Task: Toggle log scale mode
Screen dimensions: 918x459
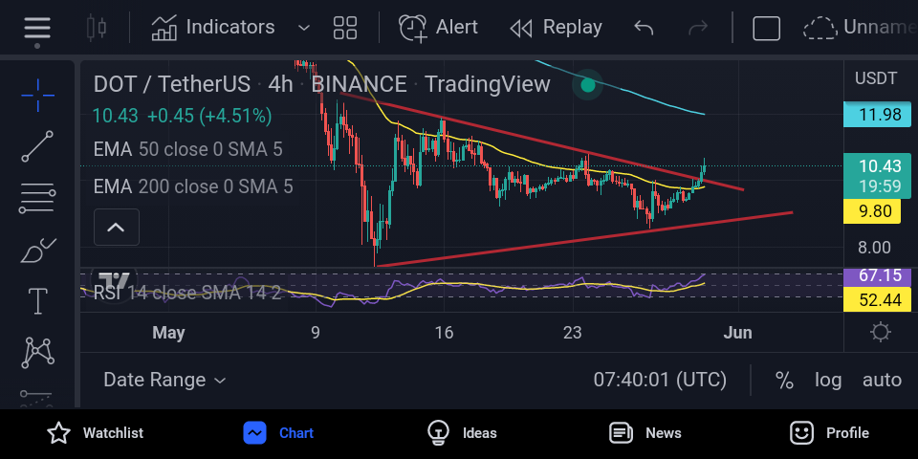Action: pos(828,380)
